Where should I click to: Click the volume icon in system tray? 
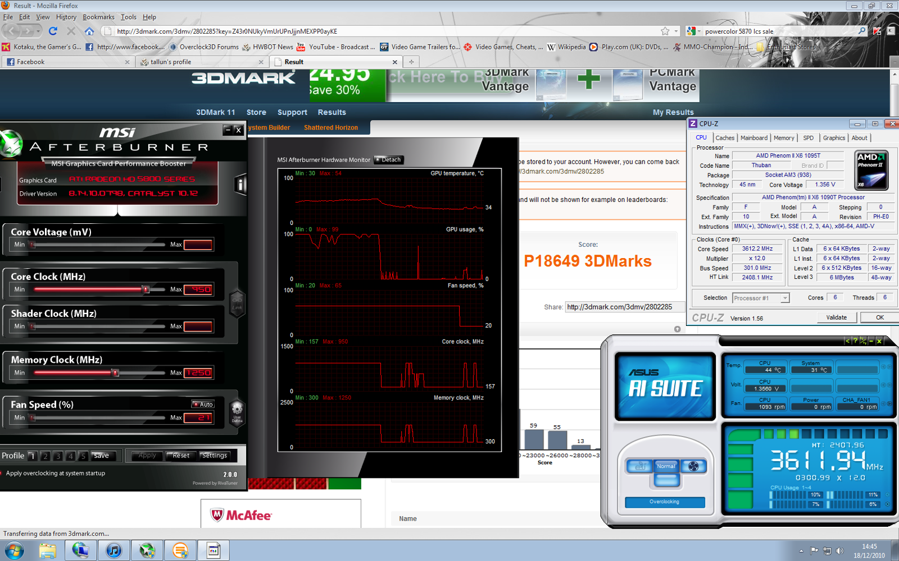pyautogui.click(x=840, y=551)
